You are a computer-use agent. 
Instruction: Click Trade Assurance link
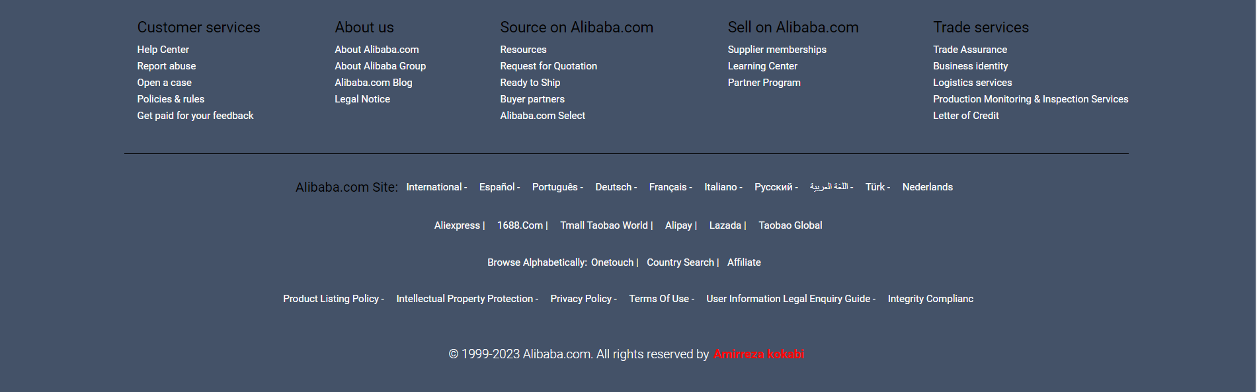tap(969, 50)
